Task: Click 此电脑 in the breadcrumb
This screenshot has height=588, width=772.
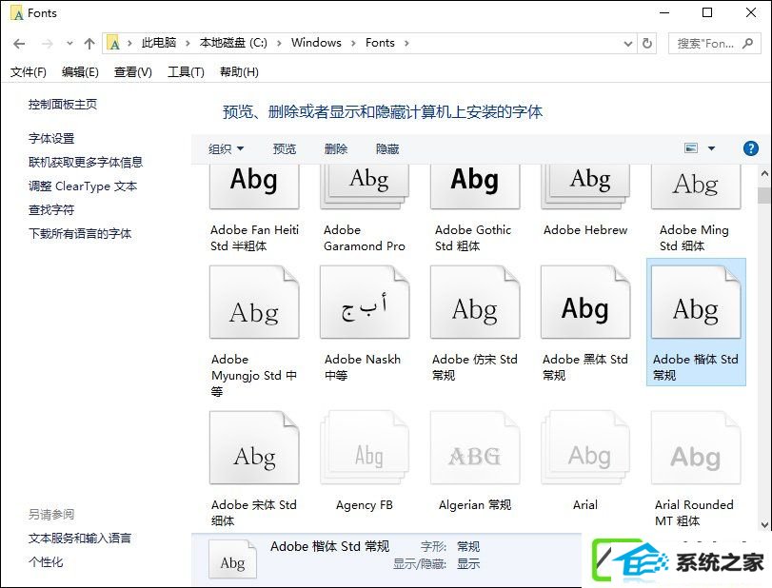Action: [x=159, y=43]
